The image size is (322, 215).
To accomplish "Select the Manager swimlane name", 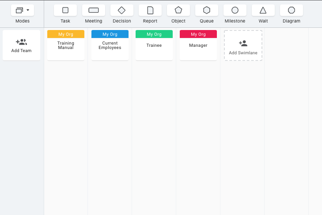I will pos(198,45).
